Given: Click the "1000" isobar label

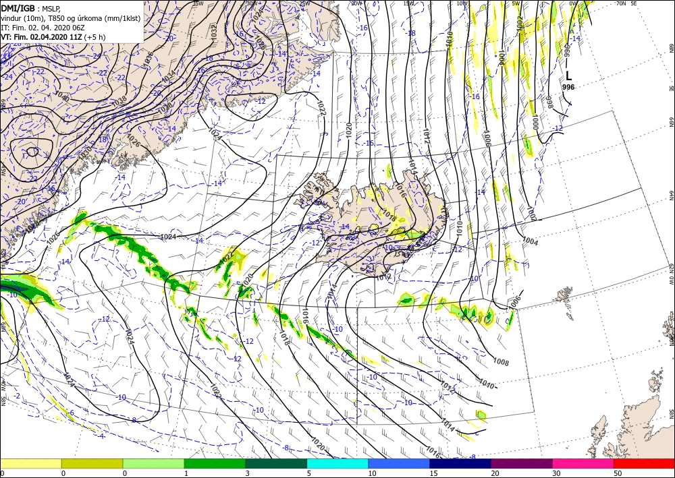Looking at the screenshot, I should (535, 121).
